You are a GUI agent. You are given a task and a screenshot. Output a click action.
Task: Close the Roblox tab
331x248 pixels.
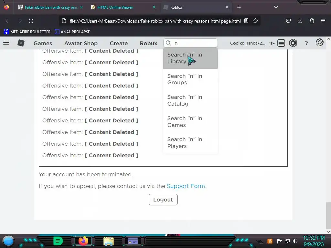tap(227, 7)
